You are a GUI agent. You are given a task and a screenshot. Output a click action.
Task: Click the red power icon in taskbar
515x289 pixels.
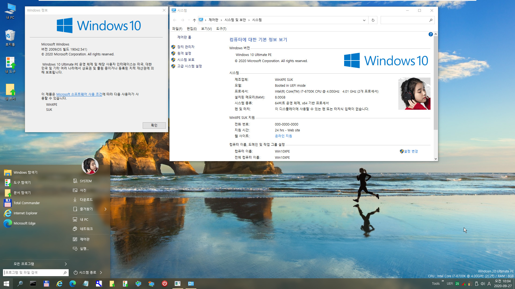tap(164, 284)
